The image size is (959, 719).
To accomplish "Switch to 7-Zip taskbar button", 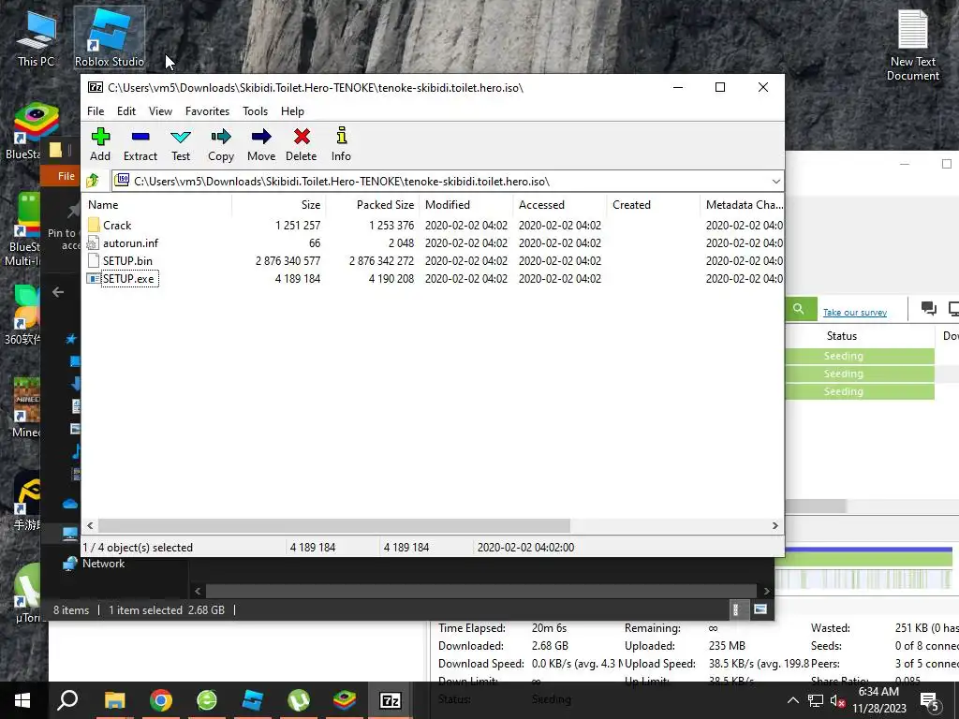I will [x=391, y=700].
